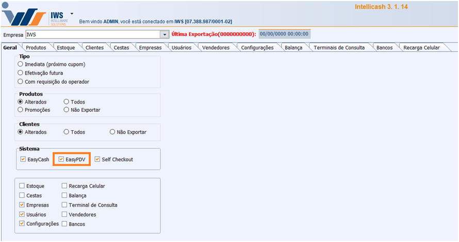Image resolution: width=459 pixels, height=242 pixels.
Task: Toggle the Self Checkout checkbox
Action: (97, 160)
